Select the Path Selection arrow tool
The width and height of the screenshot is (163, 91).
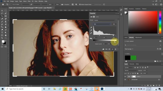click(x=6, y=33)
